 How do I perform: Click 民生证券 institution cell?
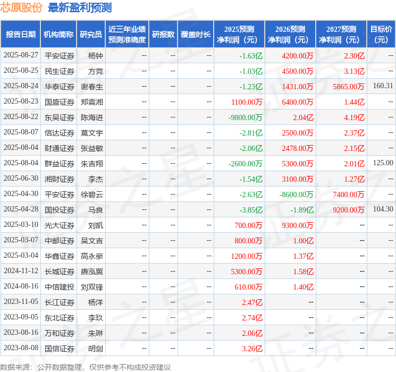[x=60, y=71]
